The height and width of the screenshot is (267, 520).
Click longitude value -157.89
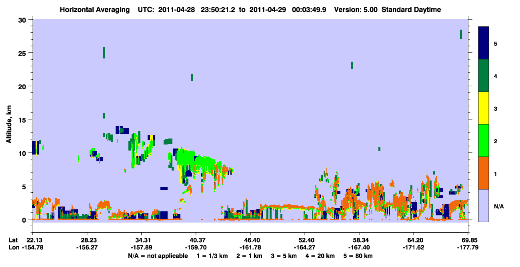tap(142, 247)
